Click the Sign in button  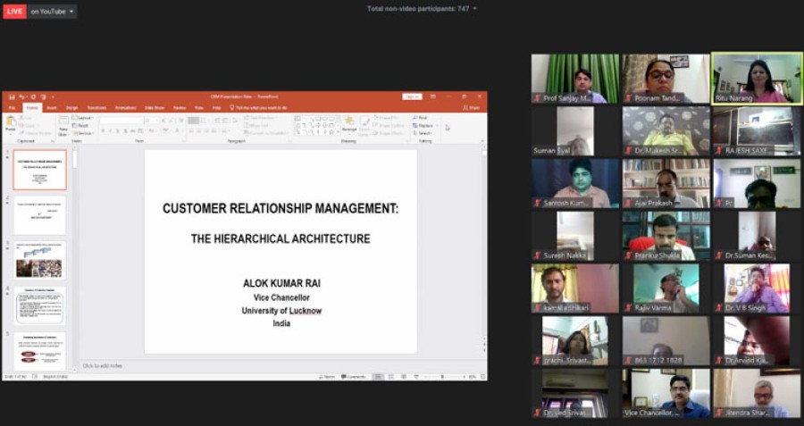tap(412, 96)
